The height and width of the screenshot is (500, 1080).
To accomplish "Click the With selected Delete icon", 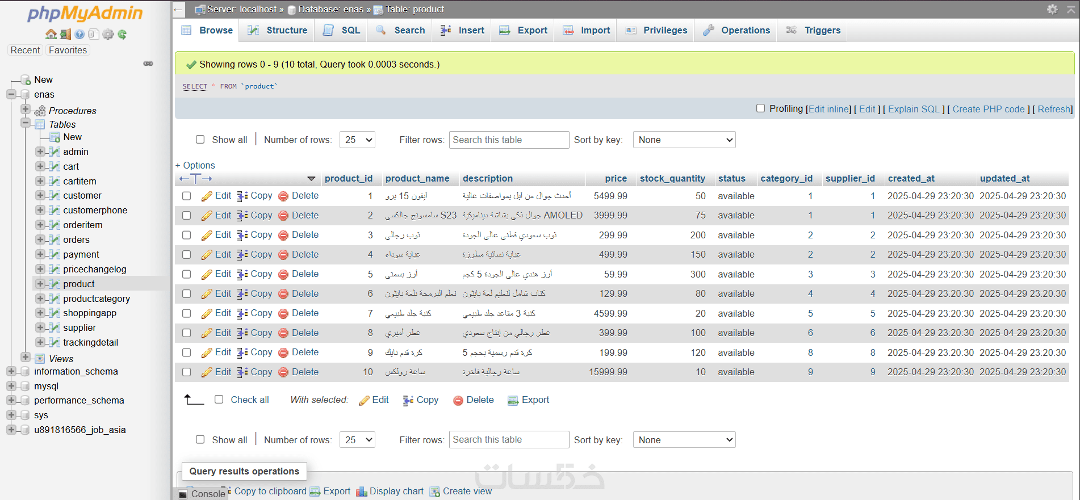I will coord(458,401).
